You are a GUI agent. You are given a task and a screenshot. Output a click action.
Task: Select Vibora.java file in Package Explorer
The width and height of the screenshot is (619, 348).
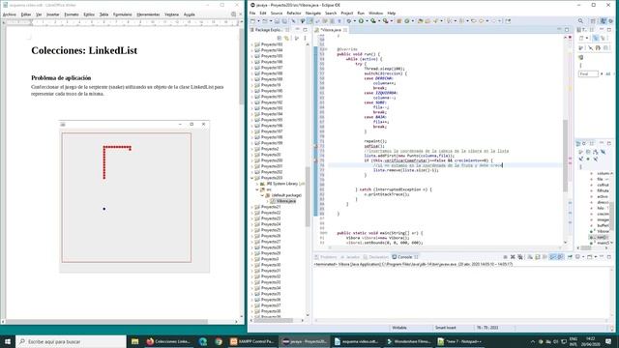[x=286, y=201]
